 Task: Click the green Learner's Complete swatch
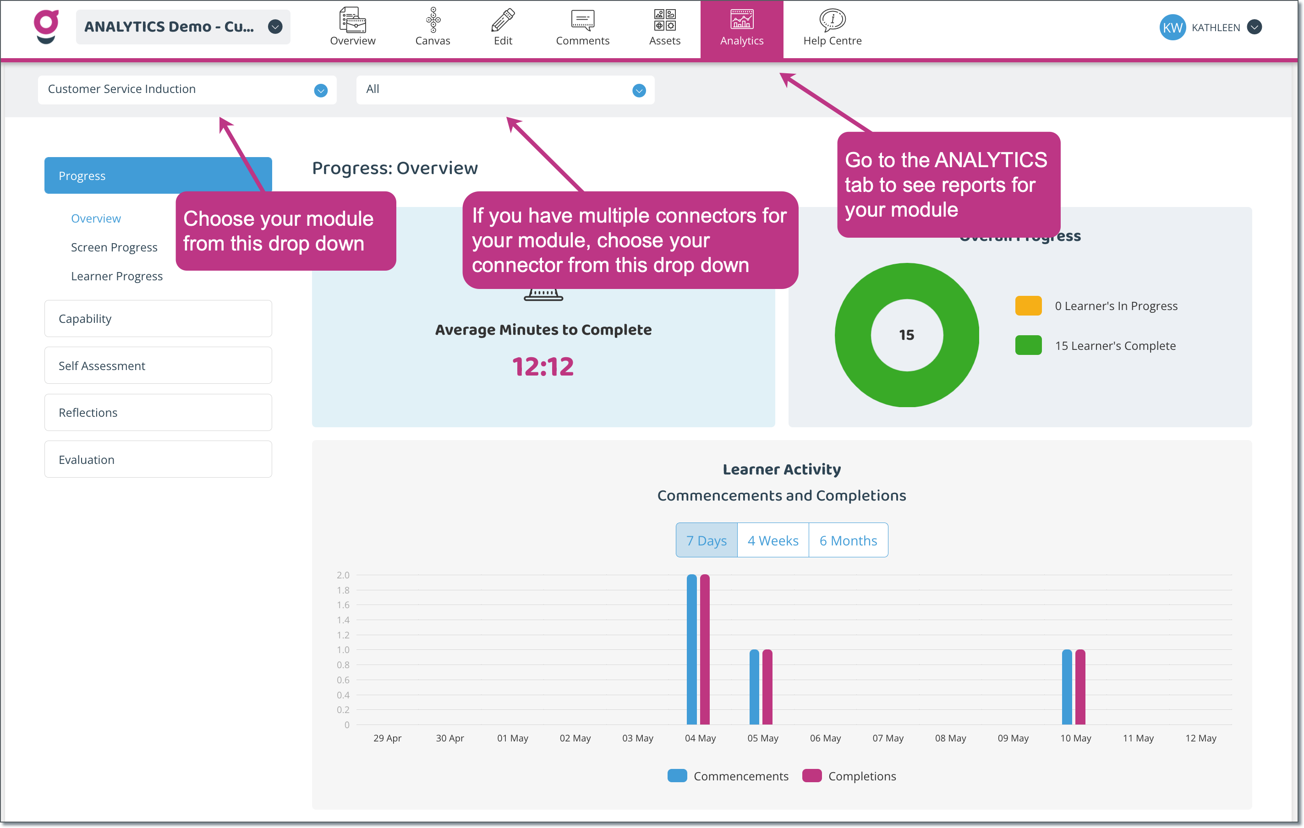[x=1028, y=345]
